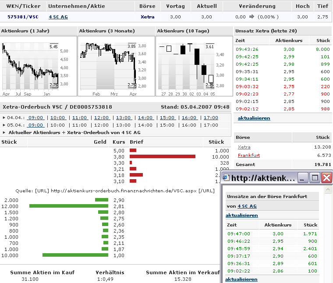Screen dimensions: 333x283
Task: Minimize the Frankfurt popup window
Action: [303, 177]
